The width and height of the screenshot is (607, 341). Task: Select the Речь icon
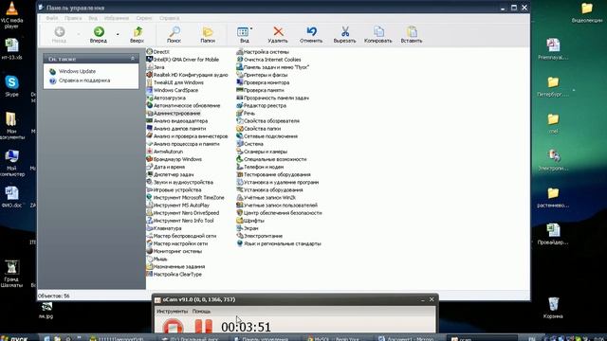pyautogui.click(x=240, y=114)
